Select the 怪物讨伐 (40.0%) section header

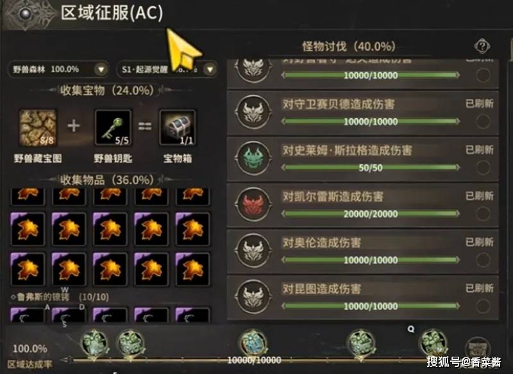[348, 46]
